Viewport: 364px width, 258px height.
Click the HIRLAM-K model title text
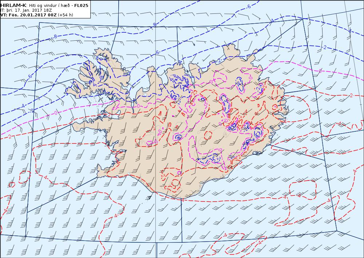pyautogui.click(x=13, y=5)
